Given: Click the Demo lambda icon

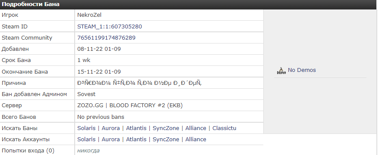Looking at the screenshot, I should click(x=281, y=70).
